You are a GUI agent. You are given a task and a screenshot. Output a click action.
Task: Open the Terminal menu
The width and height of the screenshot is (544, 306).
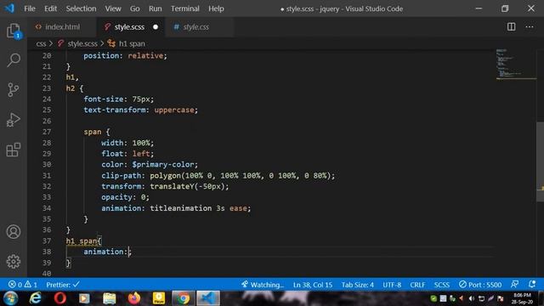(185, 8)
